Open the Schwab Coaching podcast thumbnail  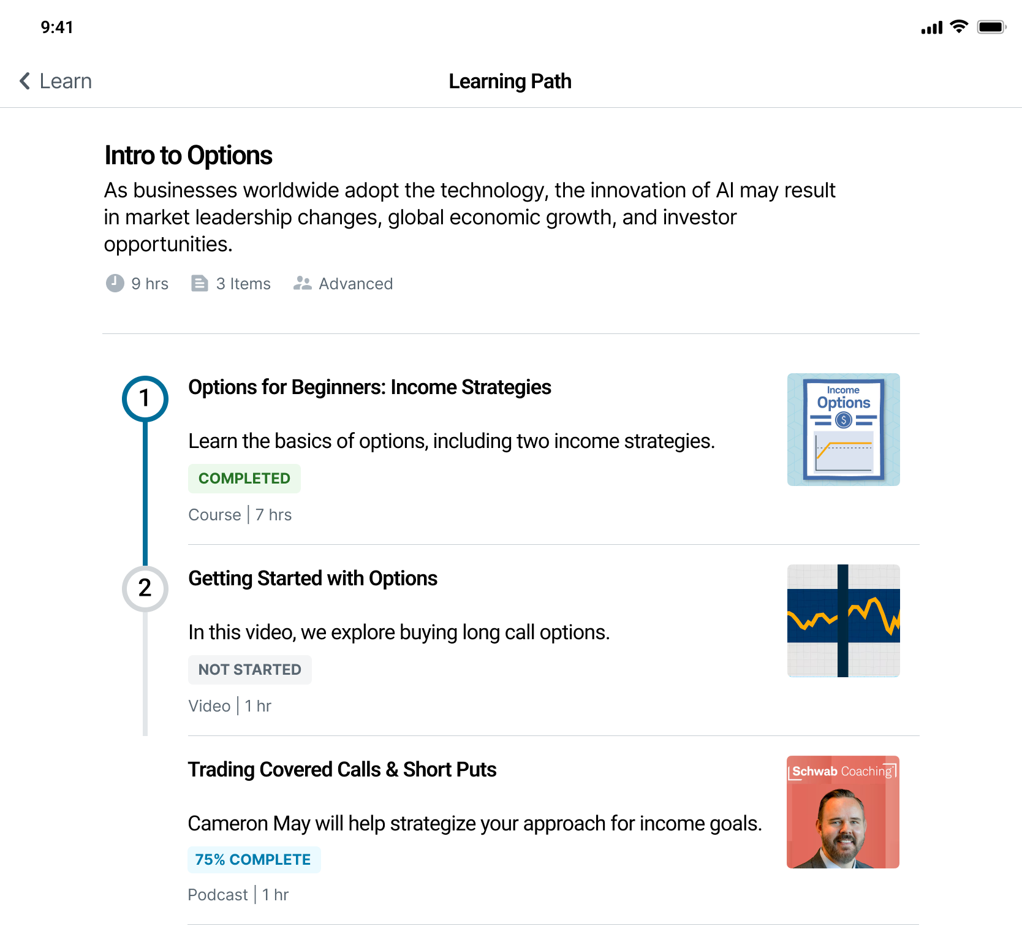[x=843, y=812]
